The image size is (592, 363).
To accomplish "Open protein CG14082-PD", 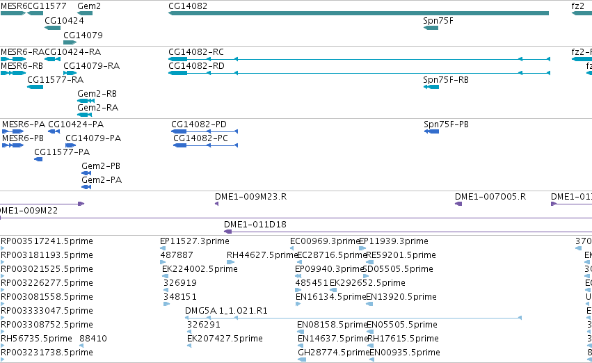I will (x=199, y=124).
